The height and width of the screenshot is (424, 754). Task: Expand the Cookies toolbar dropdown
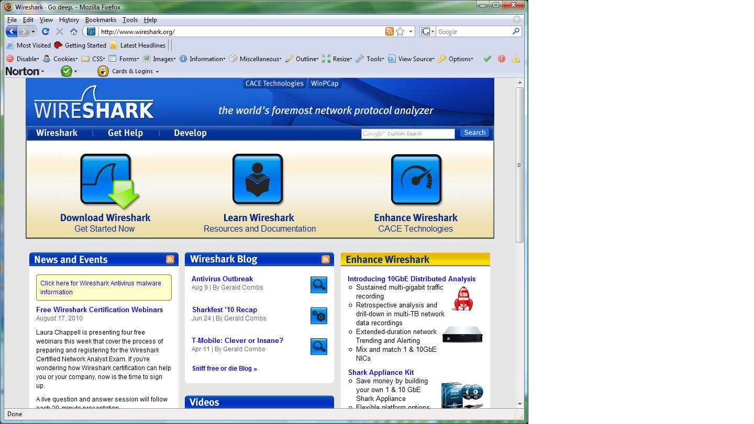point(60,59)
